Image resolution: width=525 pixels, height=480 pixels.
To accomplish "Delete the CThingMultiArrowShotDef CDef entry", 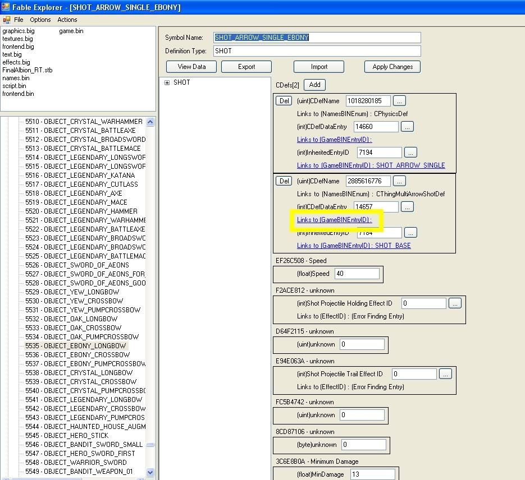I will pyautogui.click(x=284, y=181).
